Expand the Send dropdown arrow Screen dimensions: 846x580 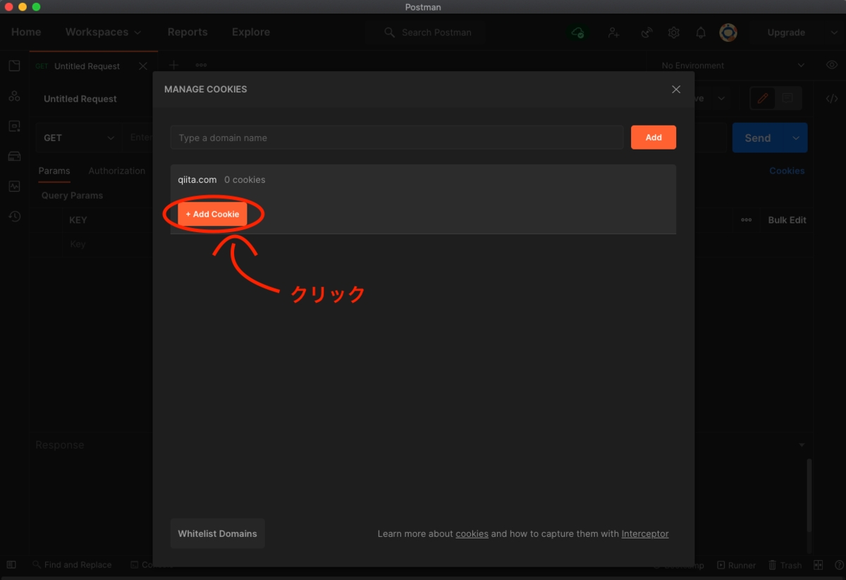click(796, 138)
